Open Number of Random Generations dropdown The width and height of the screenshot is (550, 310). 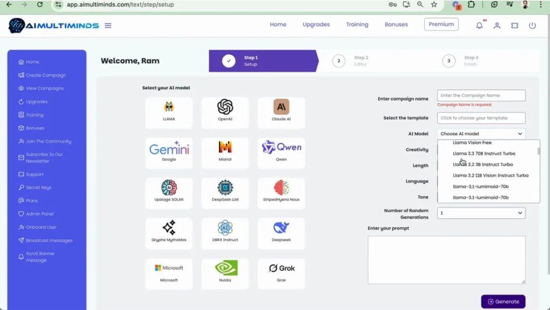(481, 213)
